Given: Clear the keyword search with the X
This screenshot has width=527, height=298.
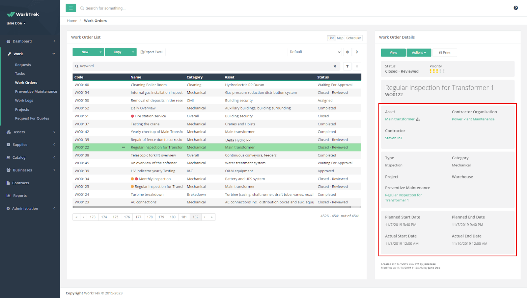Looking at the screenshot, I should click(x=335, y=66).
